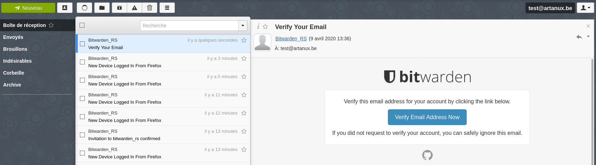Click the reply arrow icon
This screenshot has width=596, height=165.
(579, 37)
